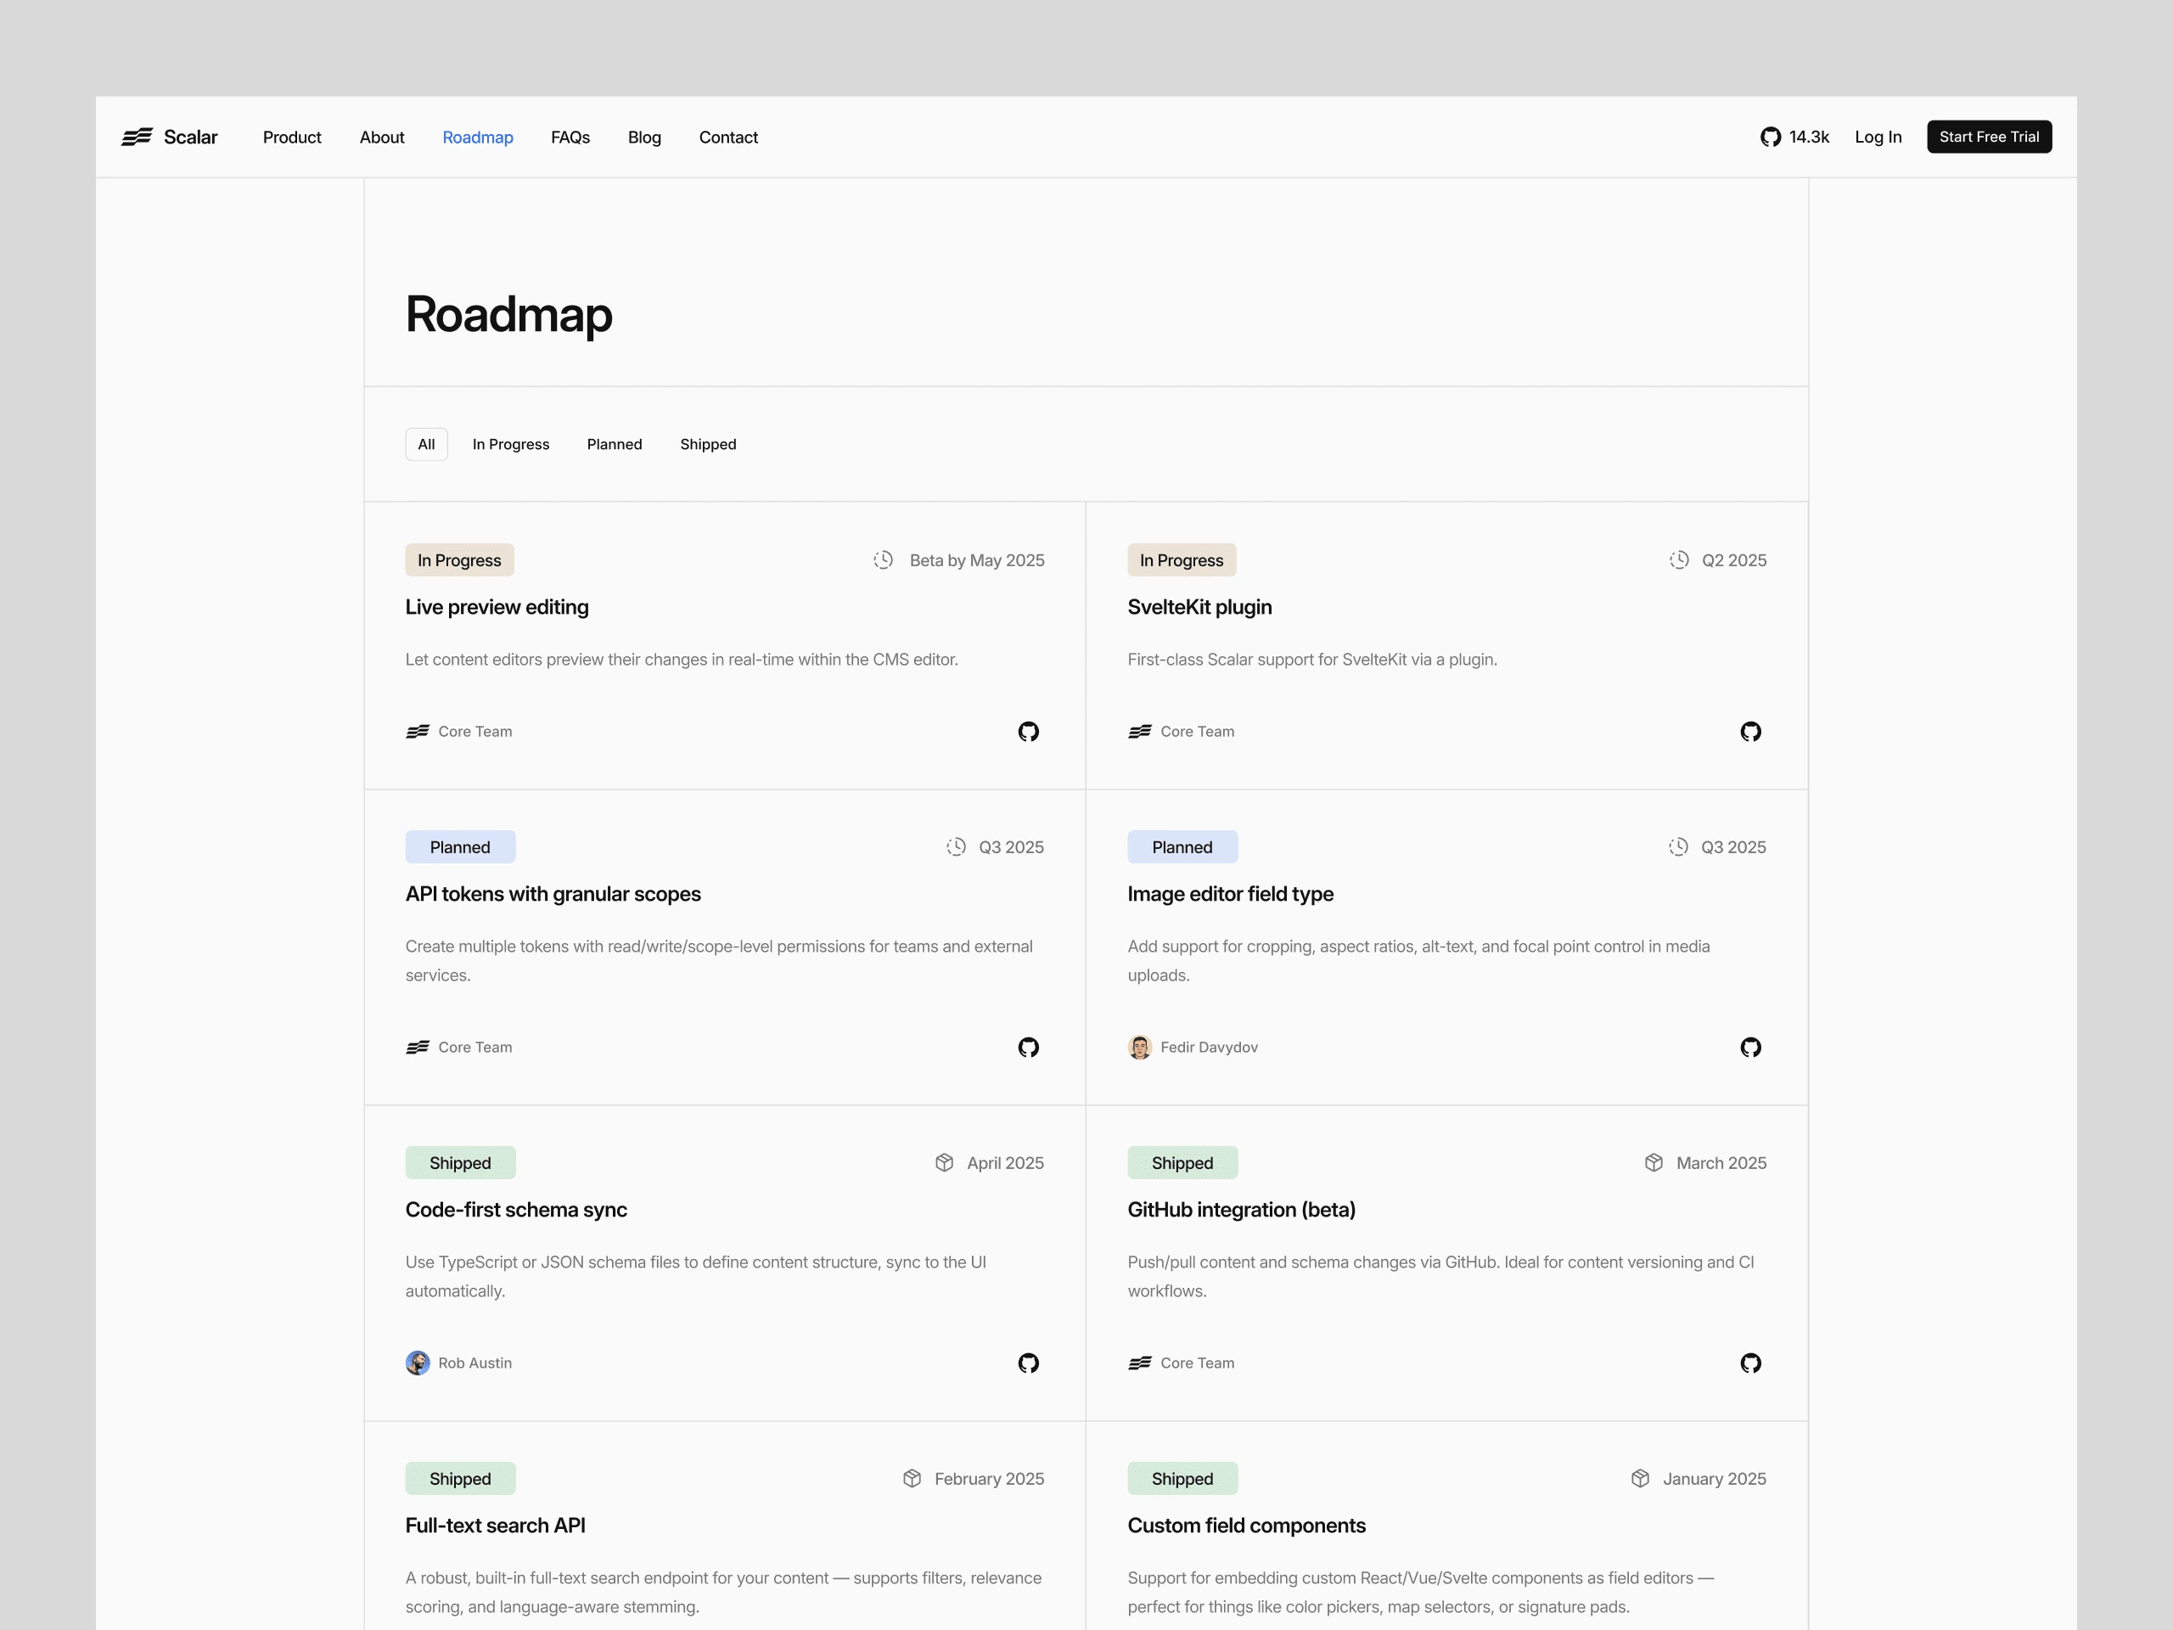Open the GitHub integration (beta) title
2173x1630 pixels.
click(1241, 1210)
